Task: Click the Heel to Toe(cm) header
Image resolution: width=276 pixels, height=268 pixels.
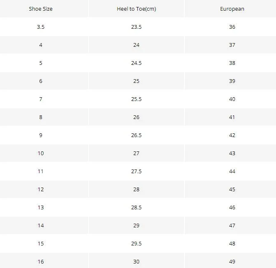Action: [136, 9]
